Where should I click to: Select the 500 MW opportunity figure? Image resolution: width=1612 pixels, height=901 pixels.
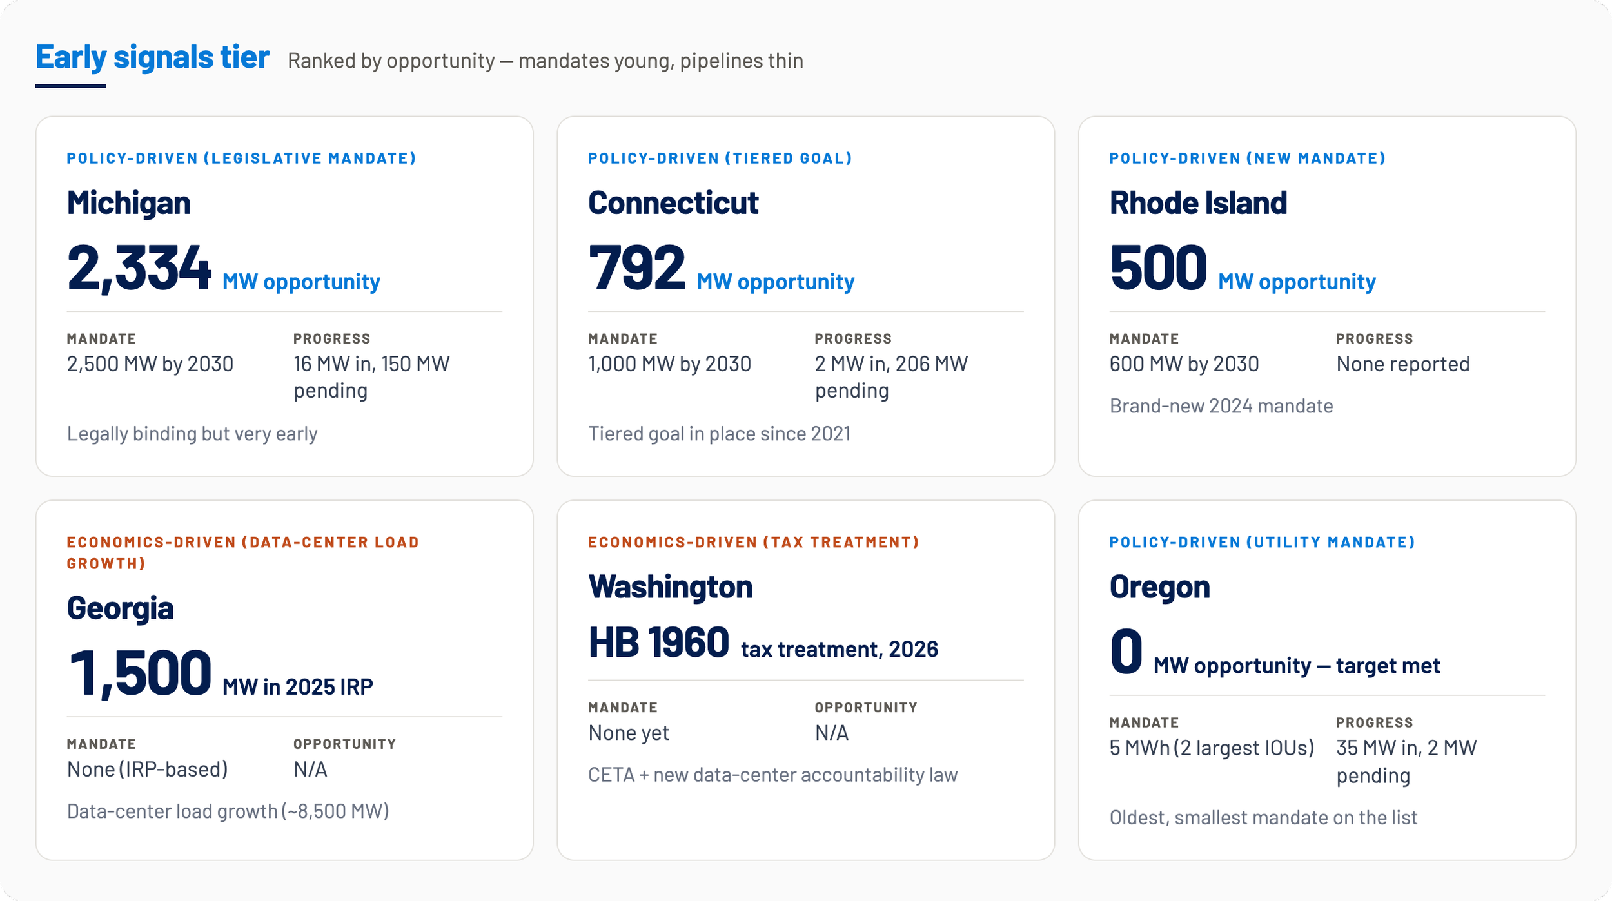(x=1243, y=268)
